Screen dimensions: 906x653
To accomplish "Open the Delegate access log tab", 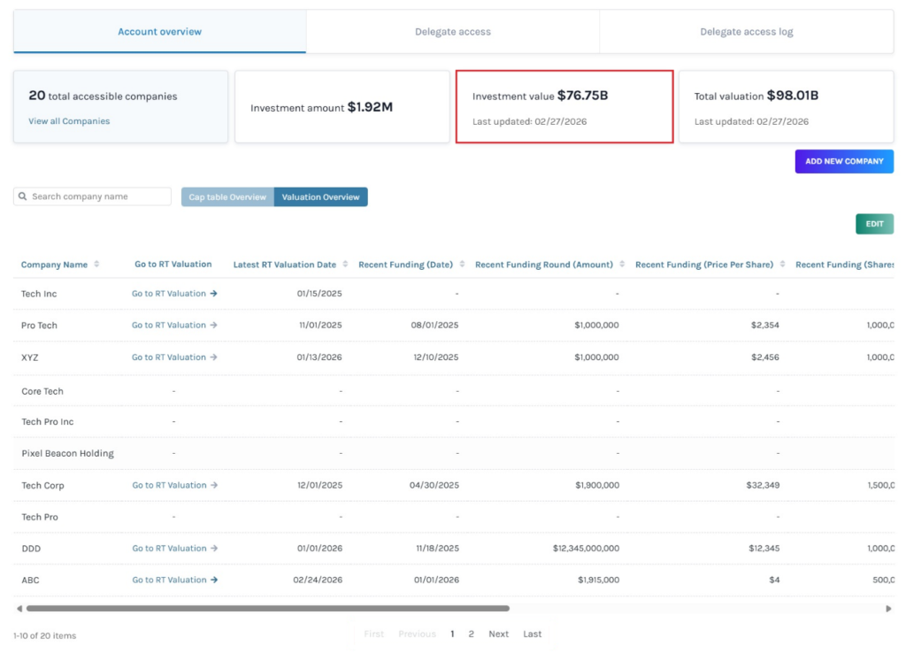I will tap(746, 30).
